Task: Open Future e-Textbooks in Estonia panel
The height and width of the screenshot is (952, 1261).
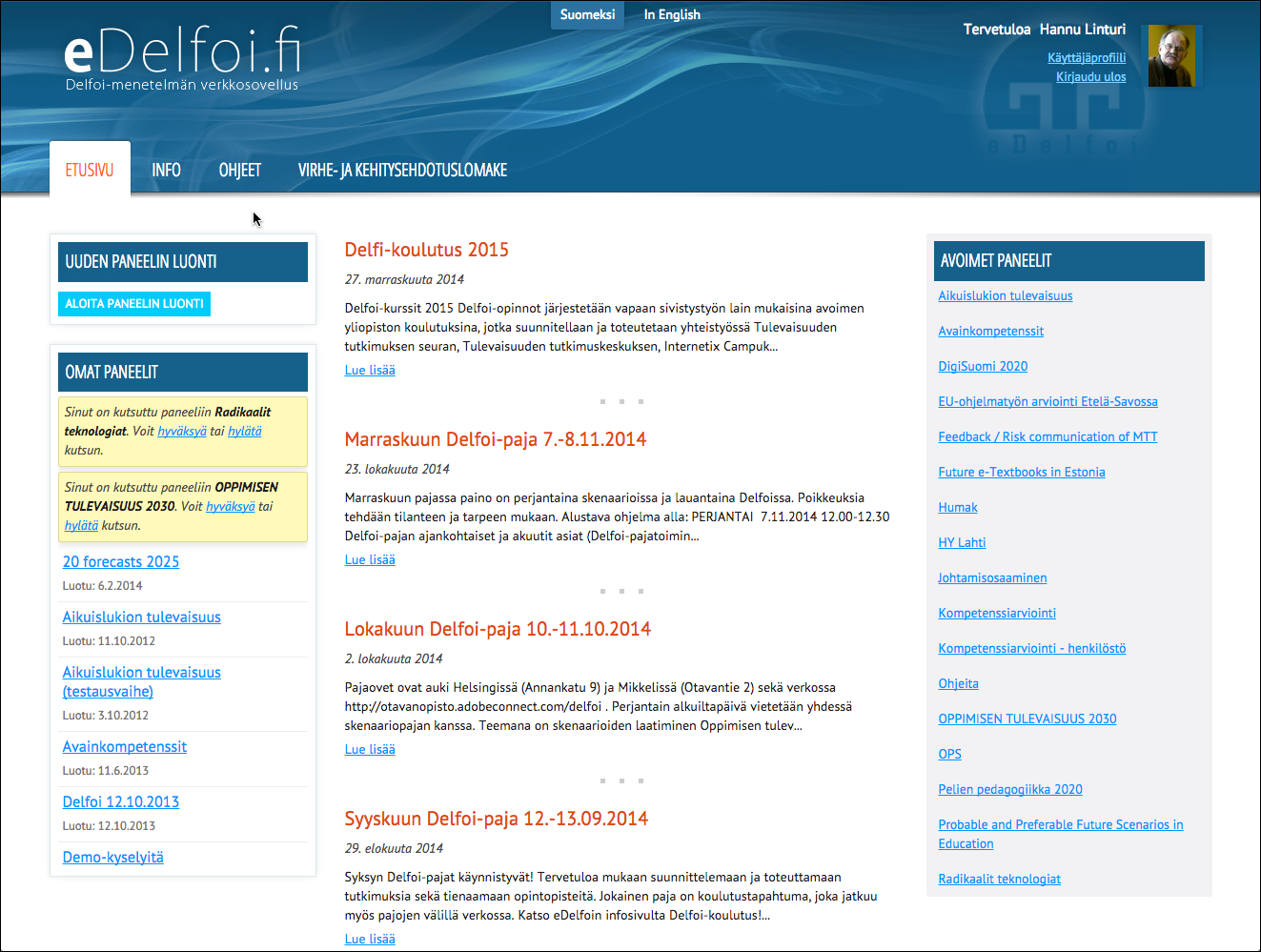Action: 1021,472
